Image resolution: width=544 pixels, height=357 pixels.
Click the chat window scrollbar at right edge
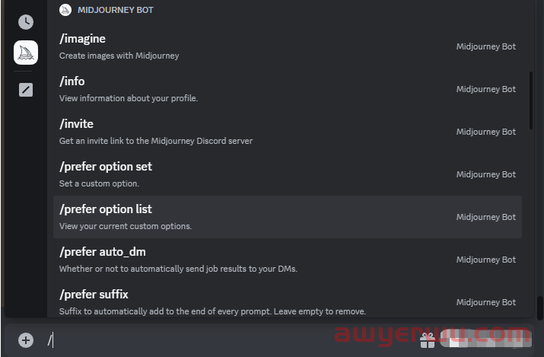pos(540,308)
